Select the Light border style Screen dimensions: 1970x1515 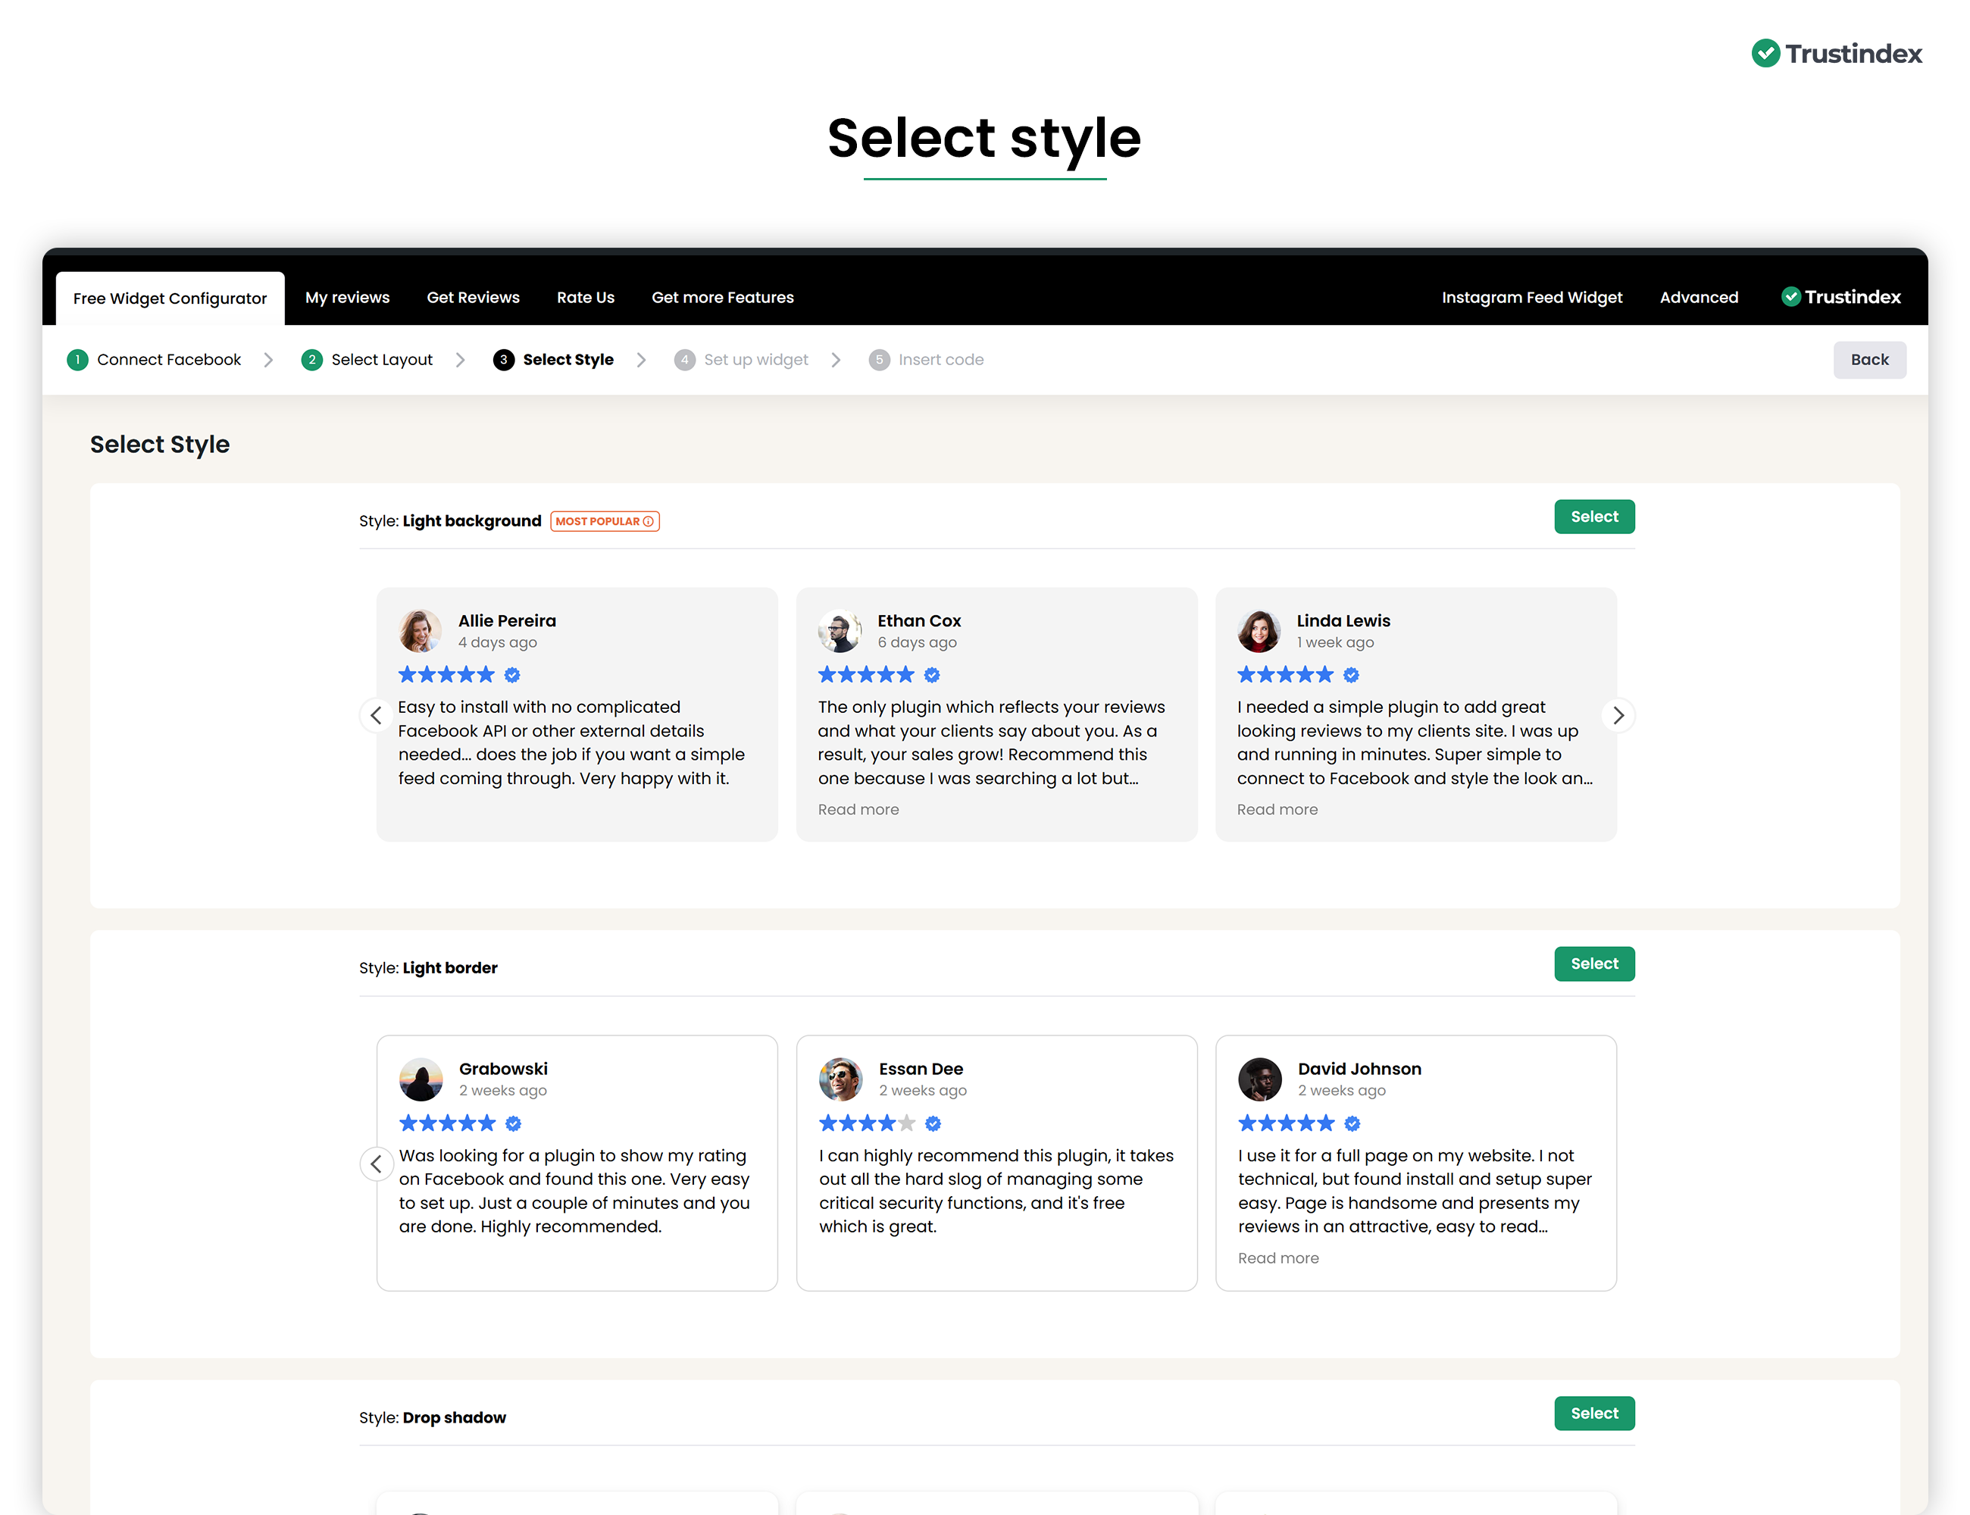point(1594,963)
